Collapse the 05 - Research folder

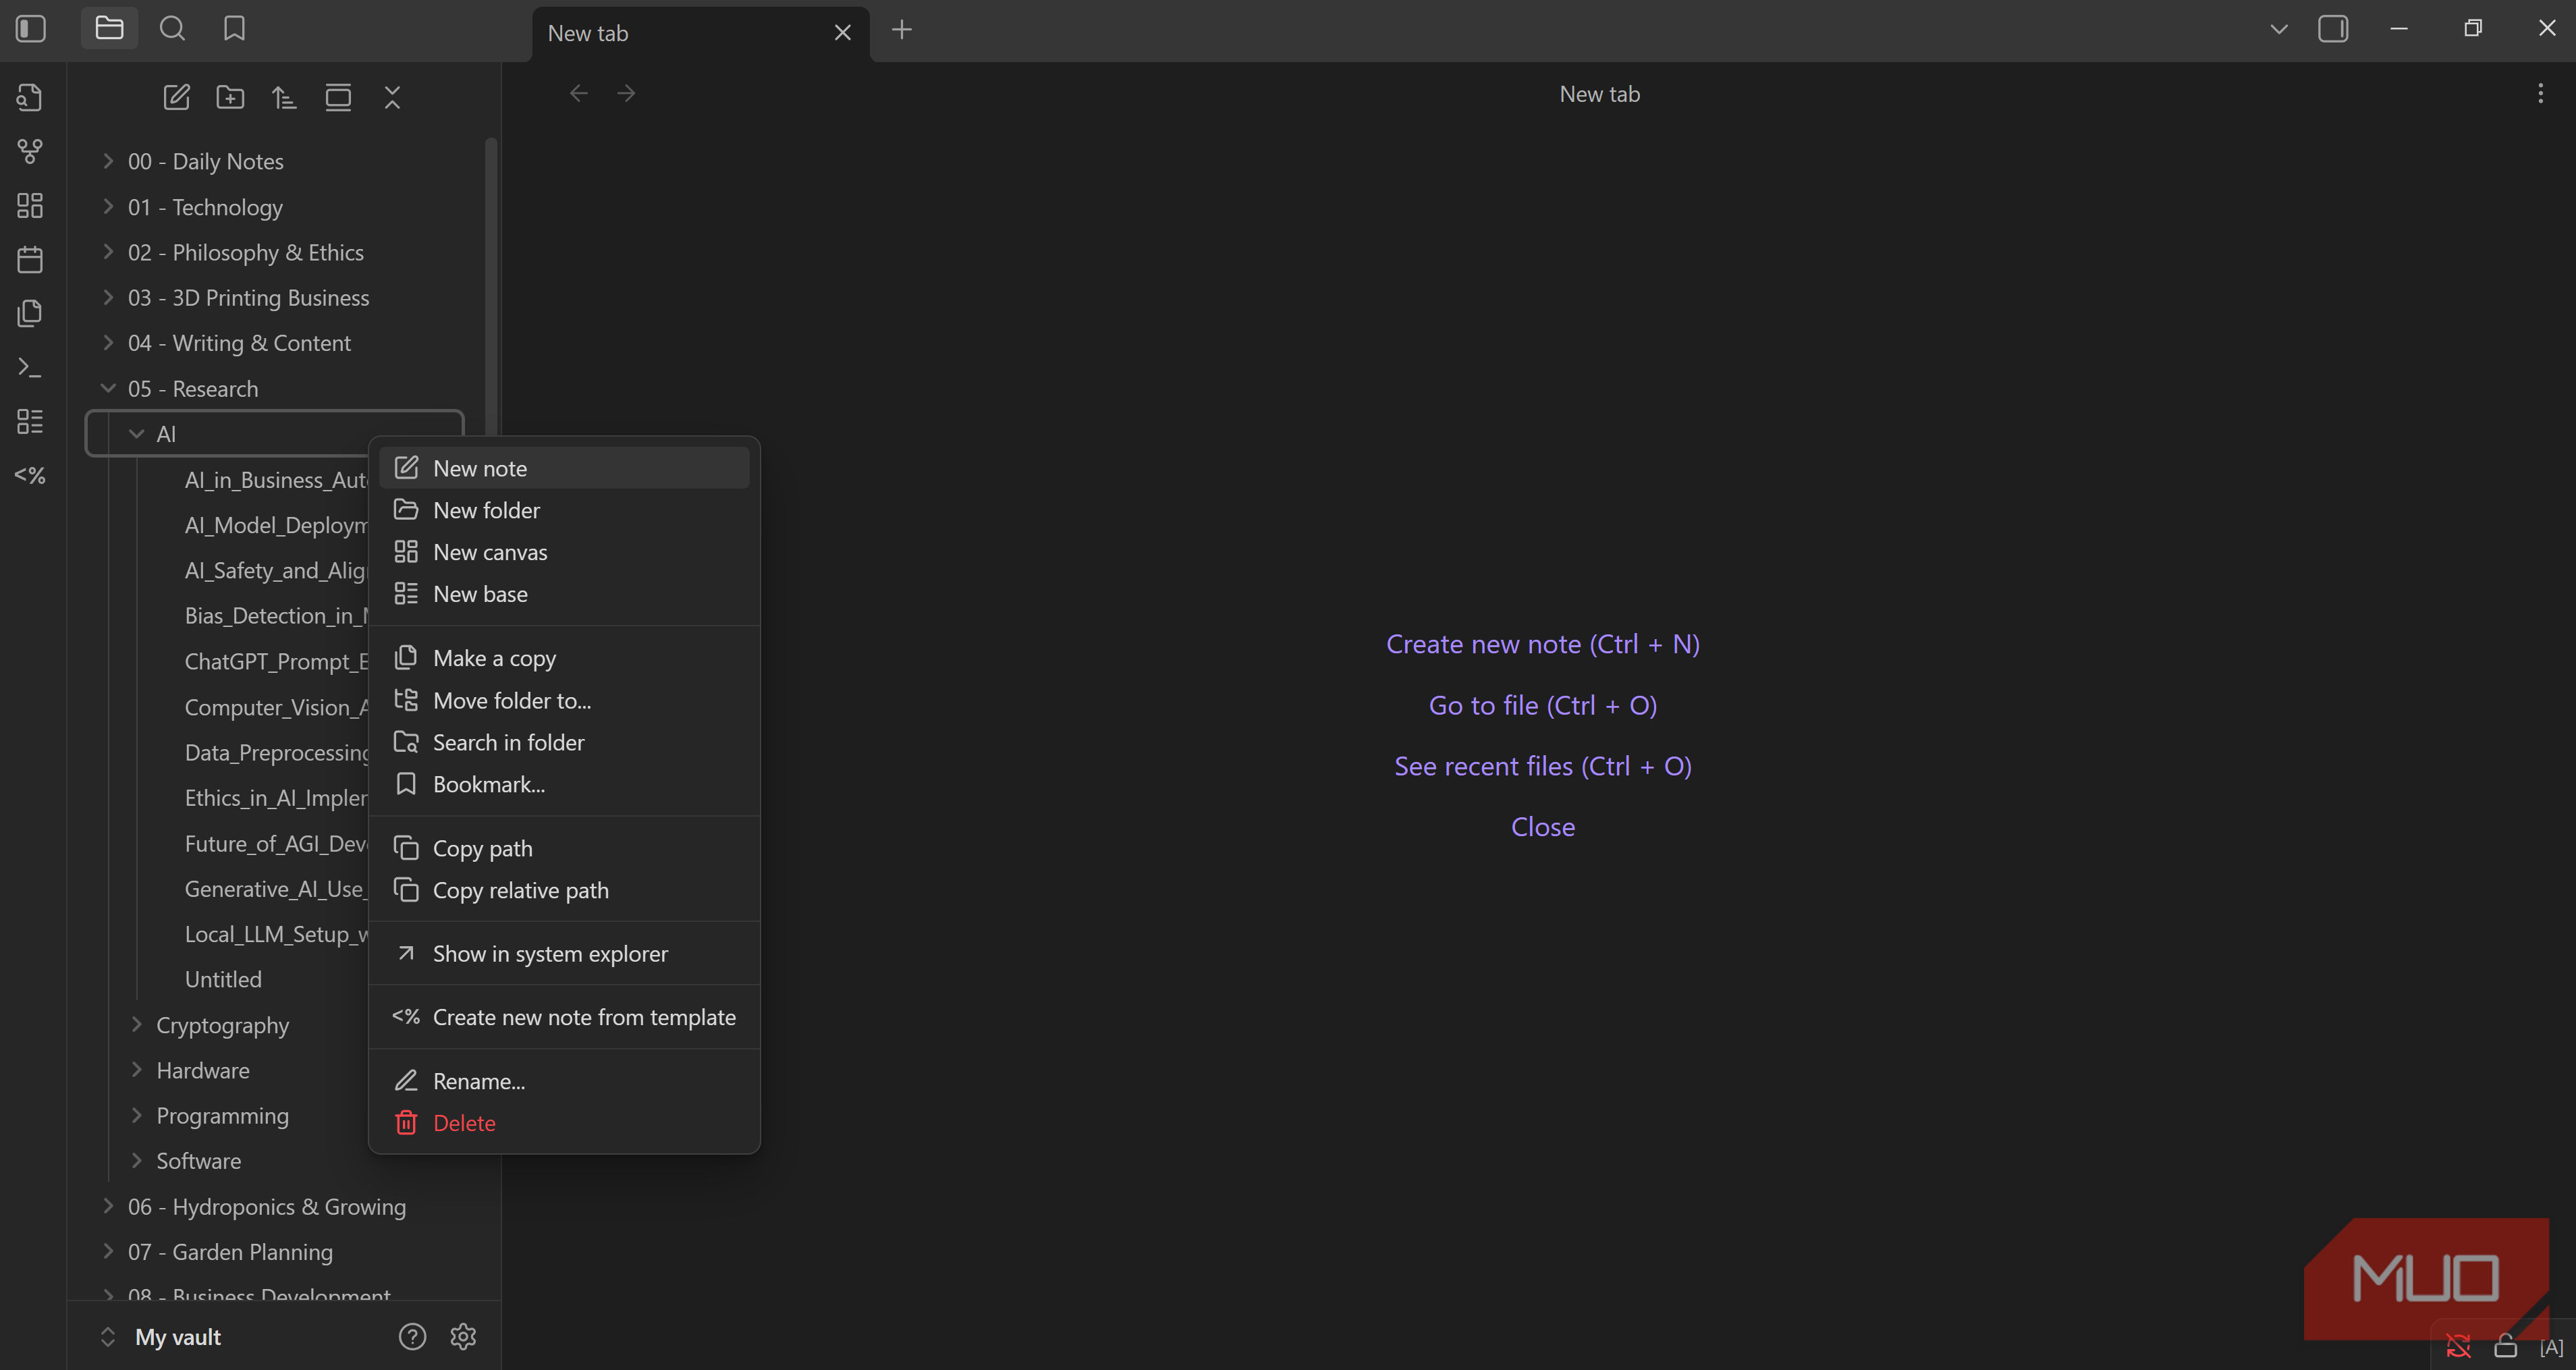tap(108, 388)
